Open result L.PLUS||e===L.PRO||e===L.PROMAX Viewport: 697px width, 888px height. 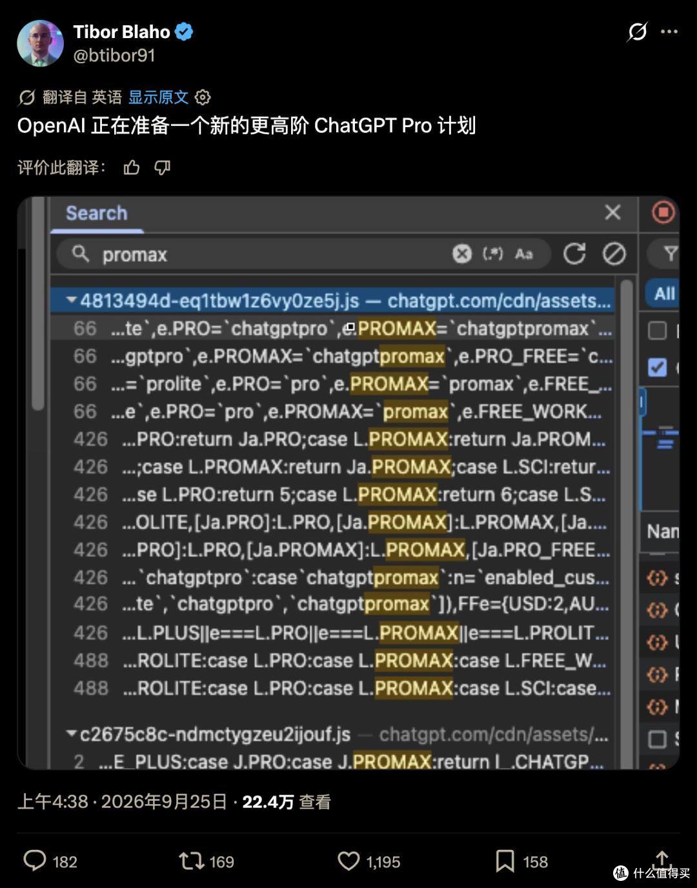334,632
